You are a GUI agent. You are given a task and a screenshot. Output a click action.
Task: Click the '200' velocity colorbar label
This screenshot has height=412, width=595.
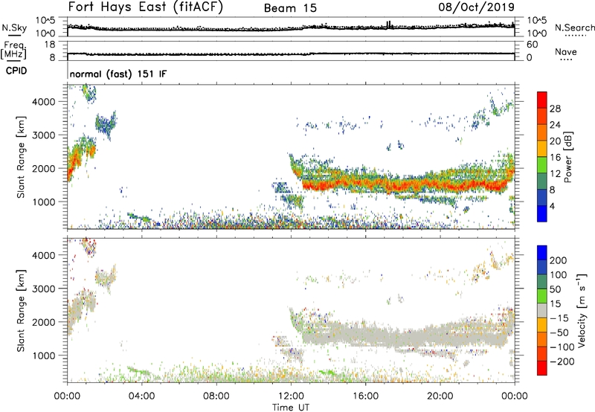click(559, 260)
